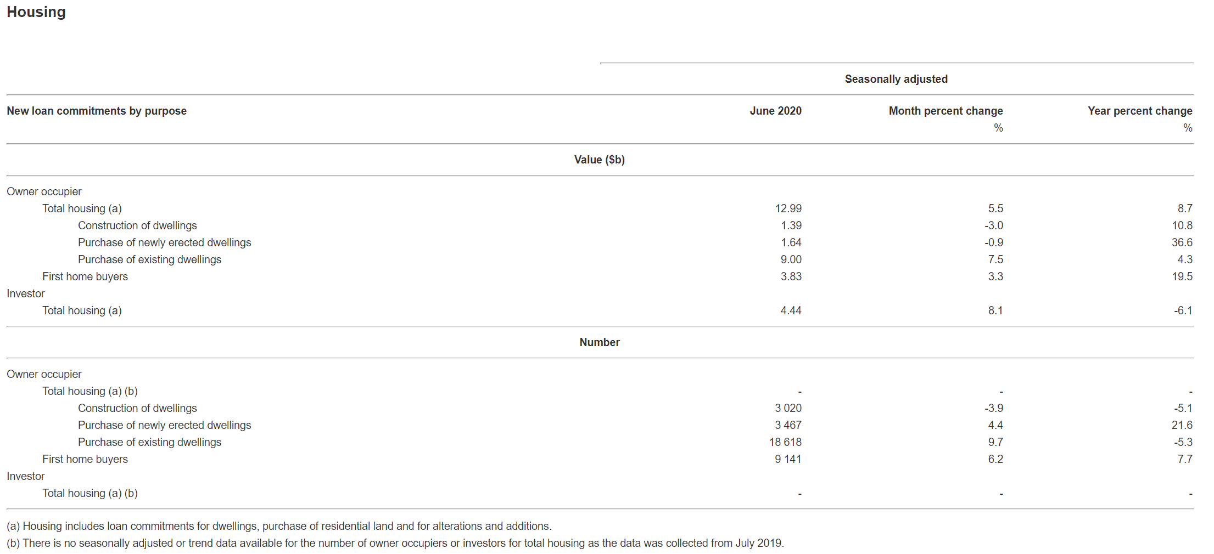
Task: Click the First home buyers 3.83 value
Action: [791, 276]
